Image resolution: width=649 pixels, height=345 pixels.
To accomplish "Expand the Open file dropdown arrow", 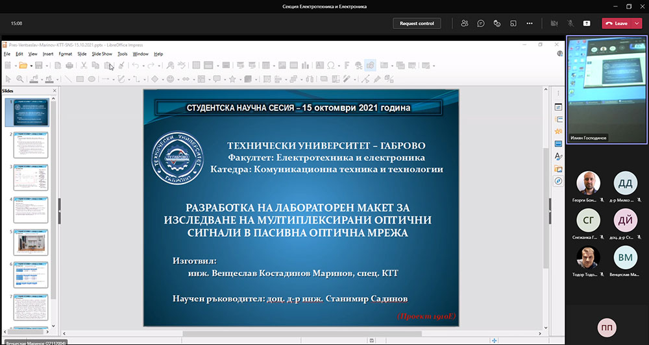I will 31,65.
